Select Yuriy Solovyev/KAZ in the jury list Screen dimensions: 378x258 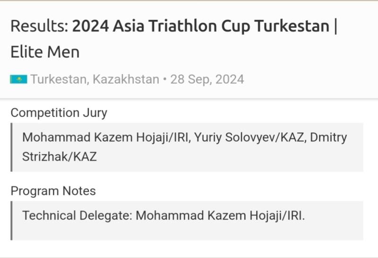pyautogui.click(x=249, y=138)
